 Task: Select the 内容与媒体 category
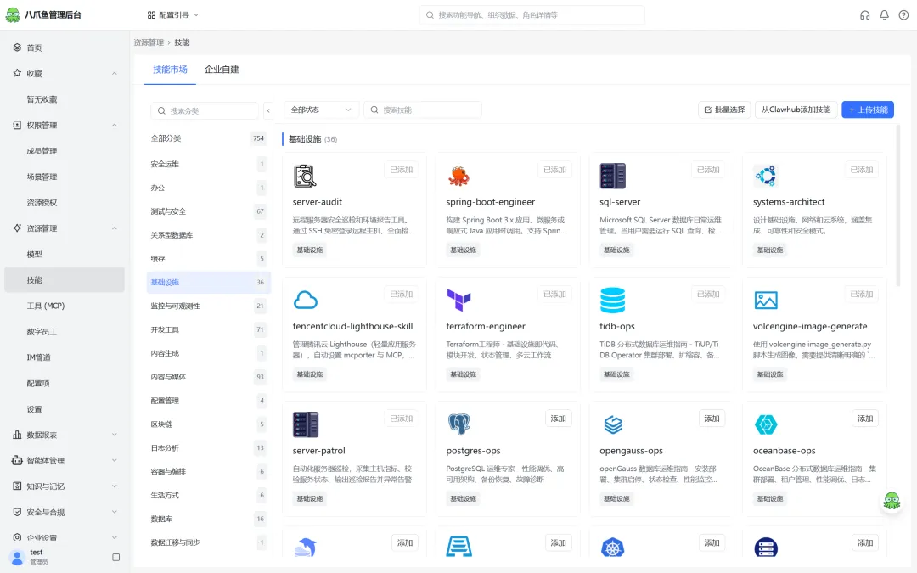pos(208,377)
